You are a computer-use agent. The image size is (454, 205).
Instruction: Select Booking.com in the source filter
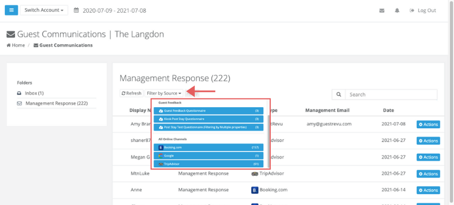[209, 148]
